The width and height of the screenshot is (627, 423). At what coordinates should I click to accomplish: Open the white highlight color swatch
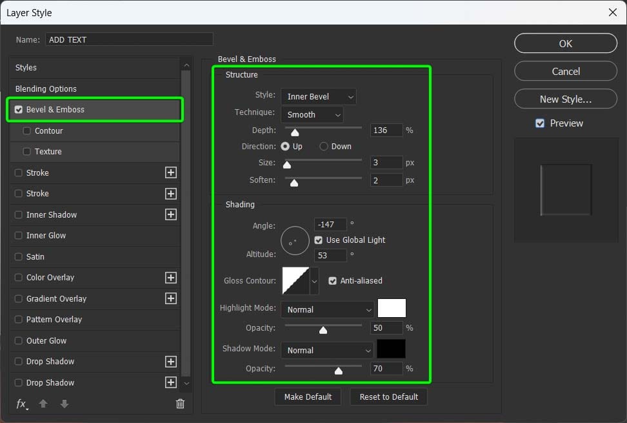(x=392, y=308)
